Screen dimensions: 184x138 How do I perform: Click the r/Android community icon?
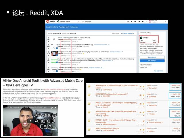141,38
